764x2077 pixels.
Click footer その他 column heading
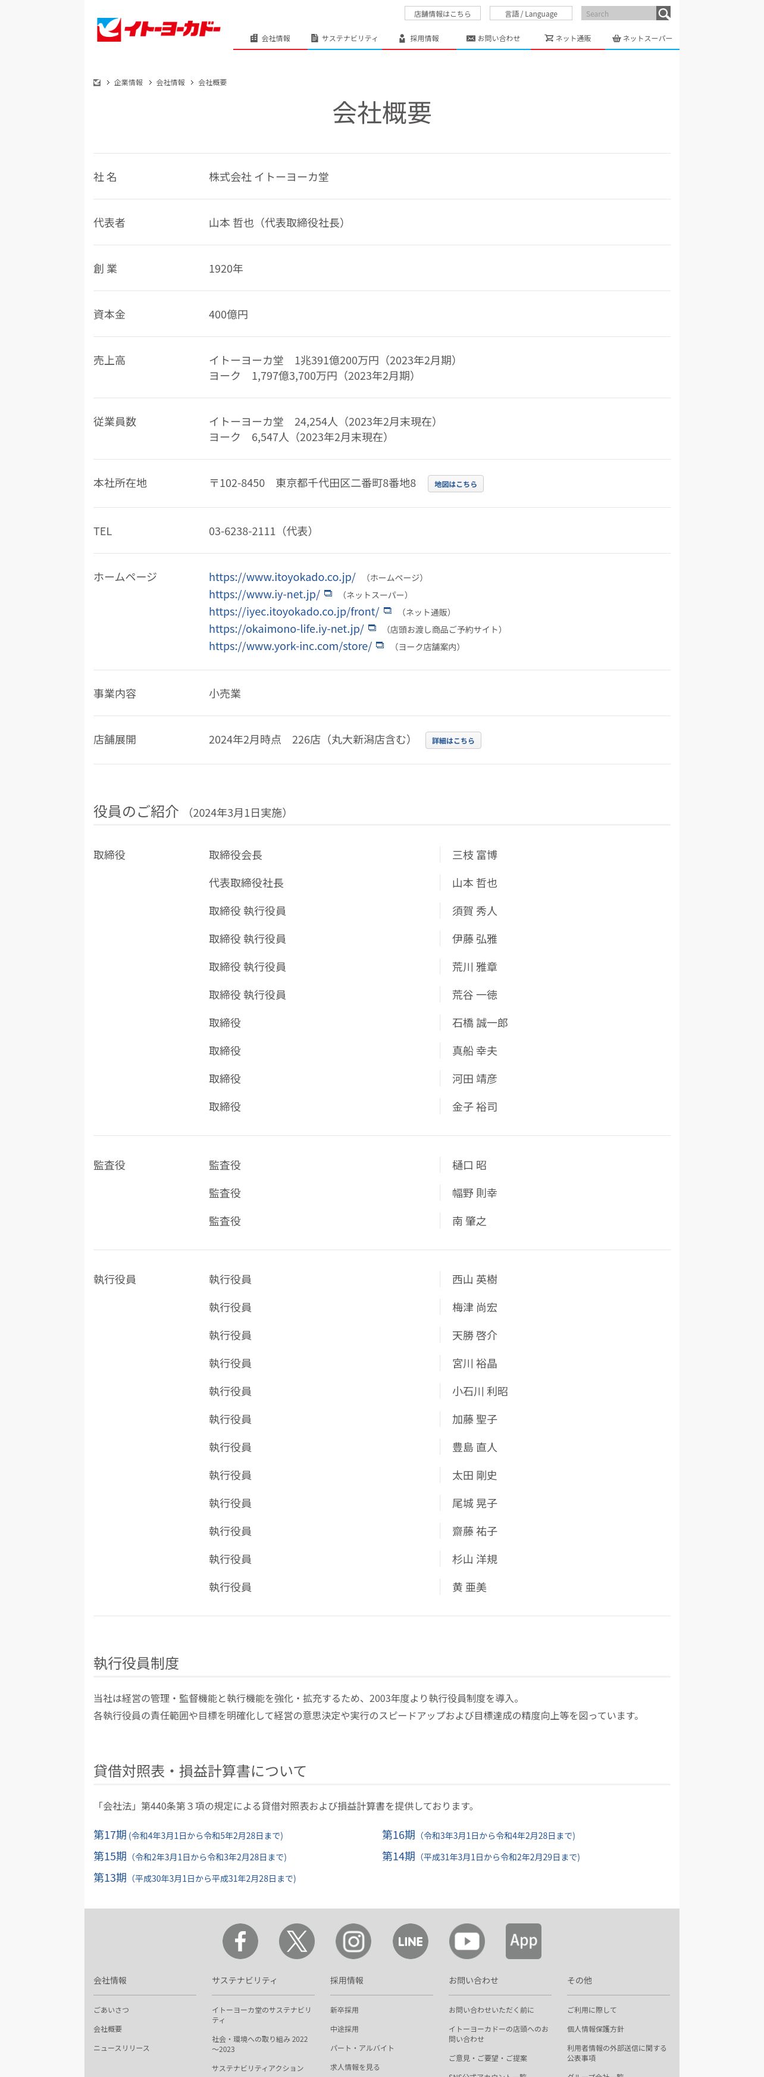pyautogui.click(x=580, y=1980)
